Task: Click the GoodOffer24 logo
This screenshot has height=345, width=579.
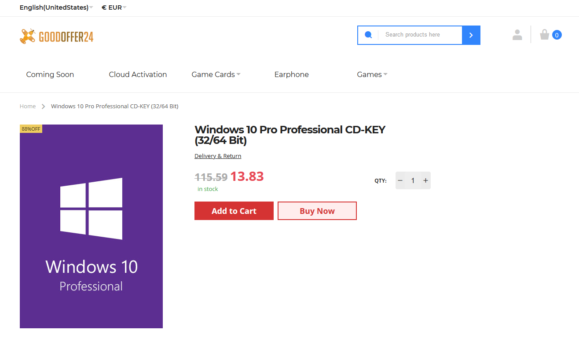Action: tap(57, 37)
